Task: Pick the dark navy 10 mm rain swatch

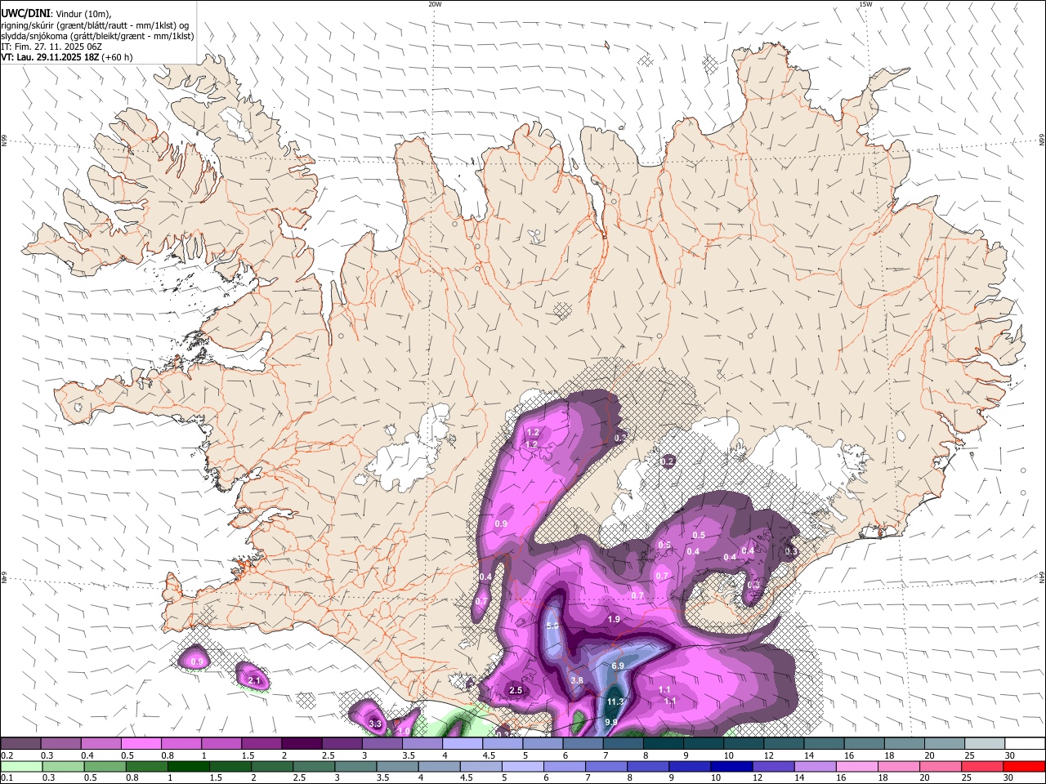Action: point(731,767)
